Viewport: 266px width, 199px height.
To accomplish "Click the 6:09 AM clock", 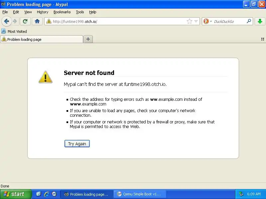I will [x=254, y=194].
